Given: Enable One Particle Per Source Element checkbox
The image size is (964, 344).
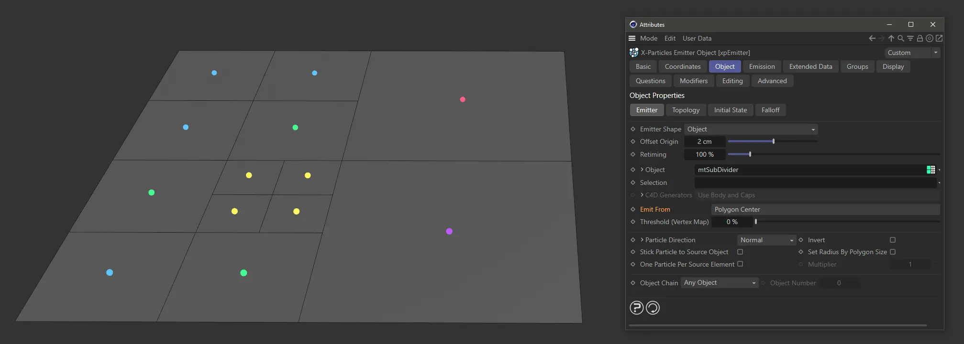Looking at the screenshot, I should pos(740,264).
